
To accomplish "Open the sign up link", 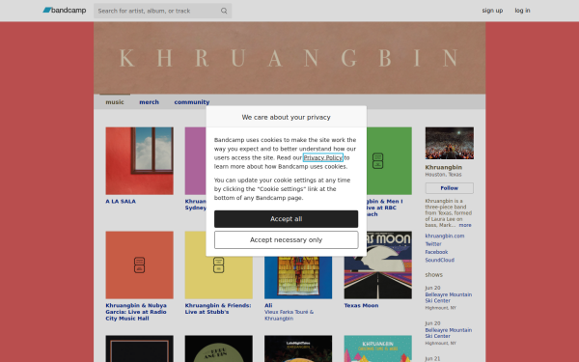I will [x=492, y=11].
